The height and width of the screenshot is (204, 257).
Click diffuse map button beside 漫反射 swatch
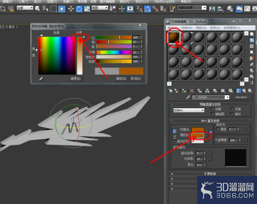[x=207, y=135]
